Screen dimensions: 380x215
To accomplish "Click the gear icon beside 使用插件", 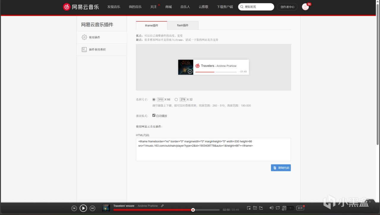I will coord(84,37).
